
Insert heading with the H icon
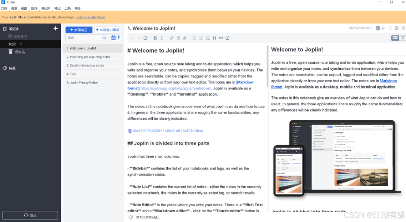pyautogui.click(x=214, y=38)
